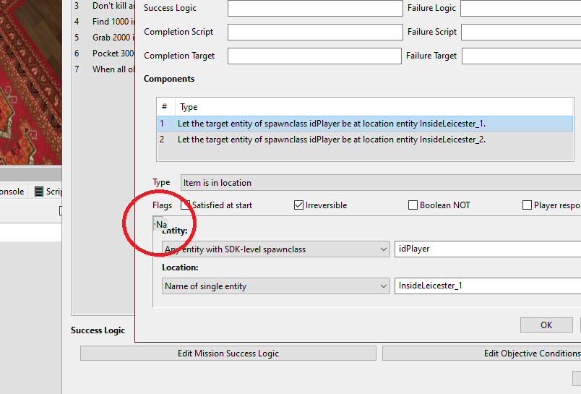The width and height of the screenshot is (581, 394).
Task: Edit the idPlayer entity value field
Action: (x=488, y=249)
